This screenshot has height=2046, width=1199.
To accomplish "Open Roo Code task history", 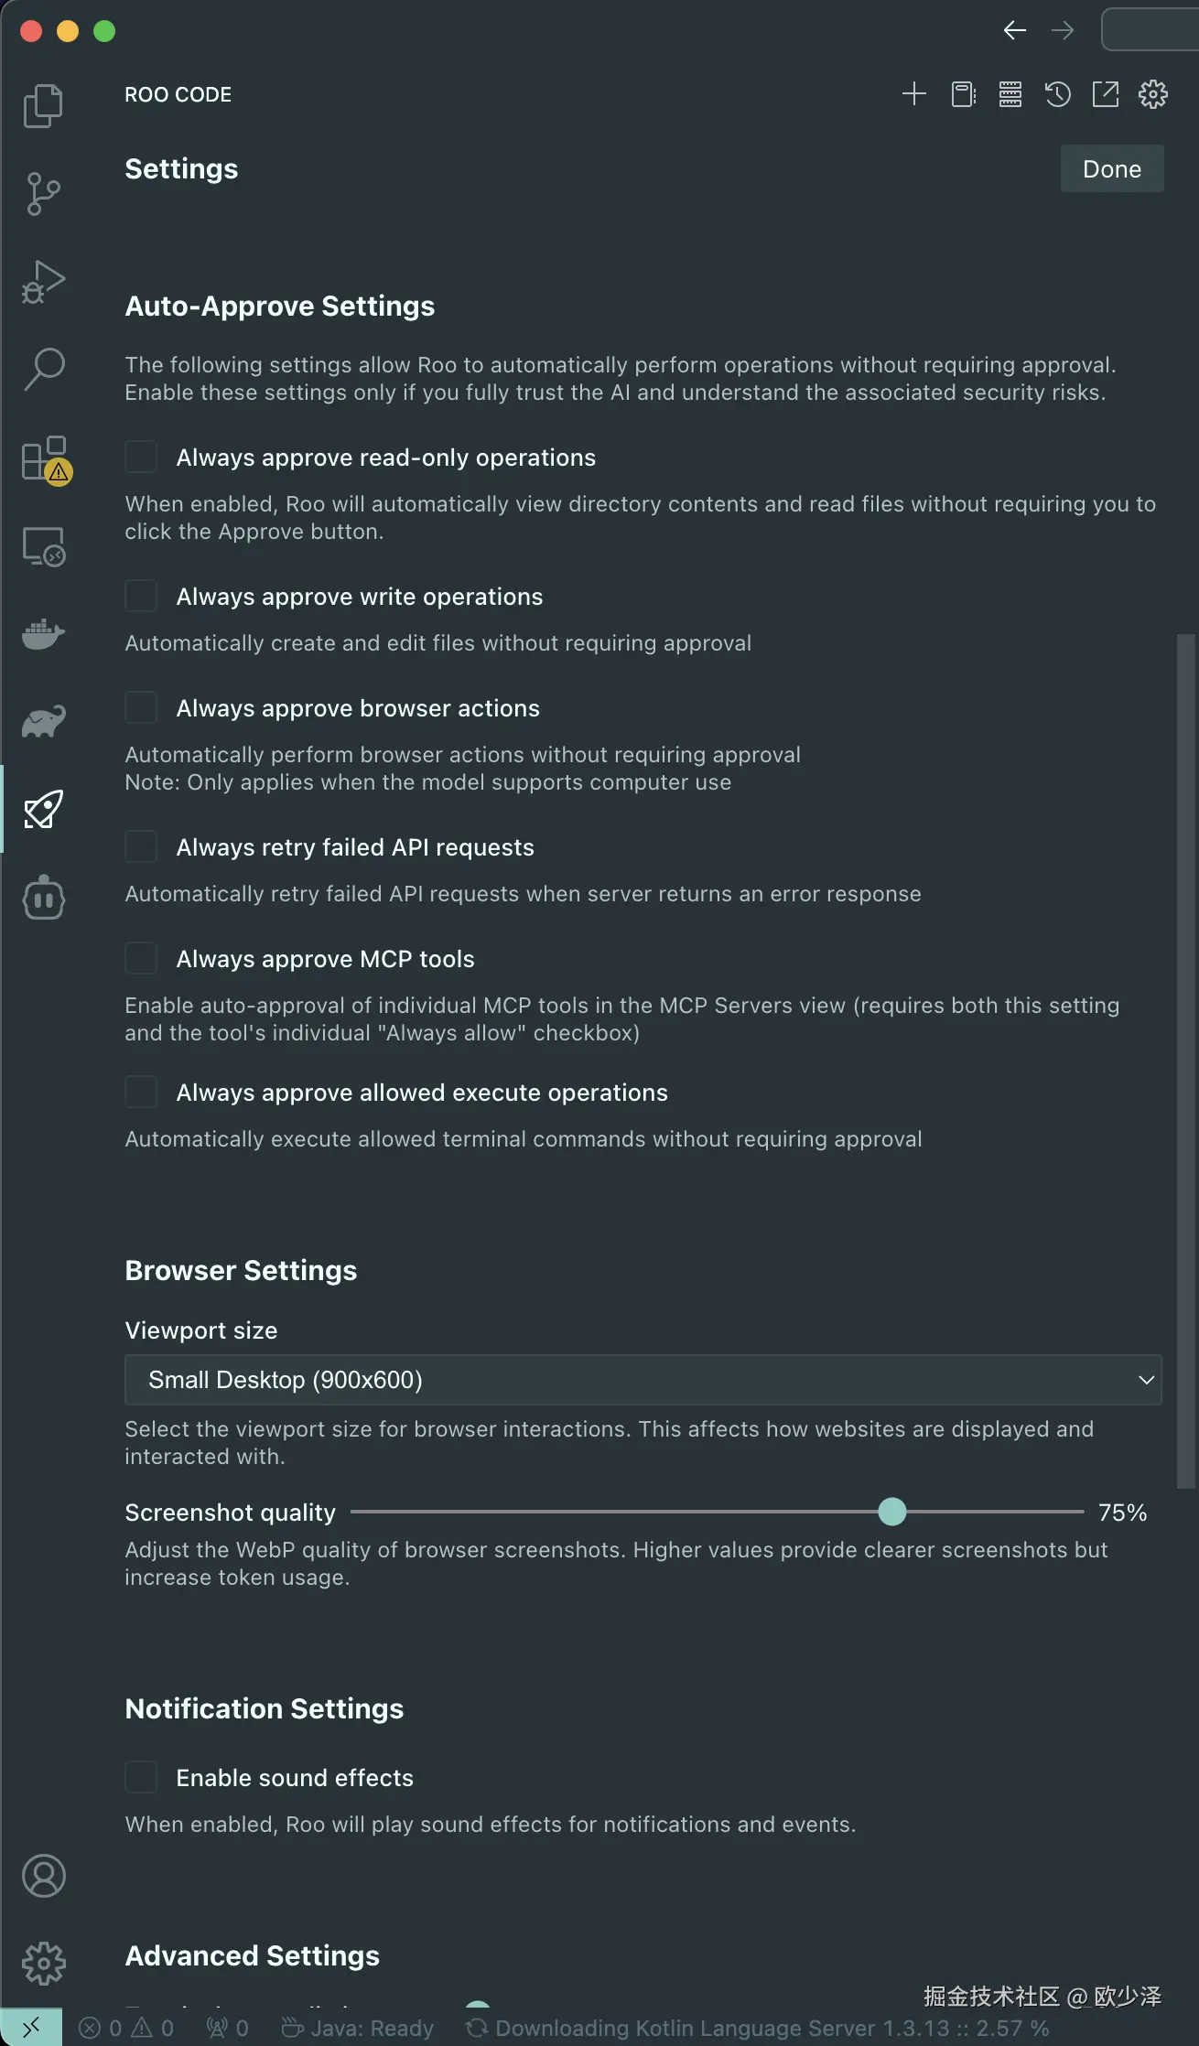I will click(1058, 94).
